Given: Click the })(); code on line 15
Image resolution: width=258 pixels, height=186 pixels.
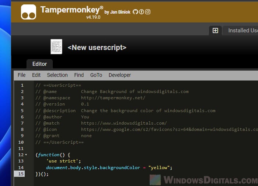Looking at the screenshot, I should pos(42,174).
